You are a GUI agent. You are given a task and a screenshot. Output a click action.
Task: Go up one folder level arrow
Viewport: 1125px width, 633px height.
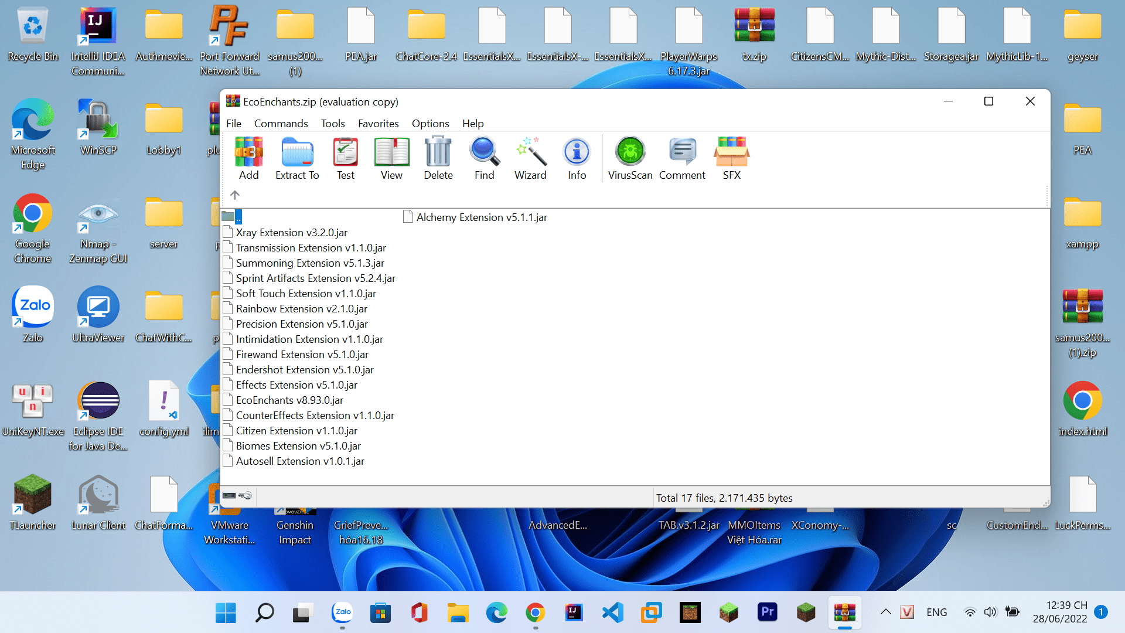[x=235, y=195]
